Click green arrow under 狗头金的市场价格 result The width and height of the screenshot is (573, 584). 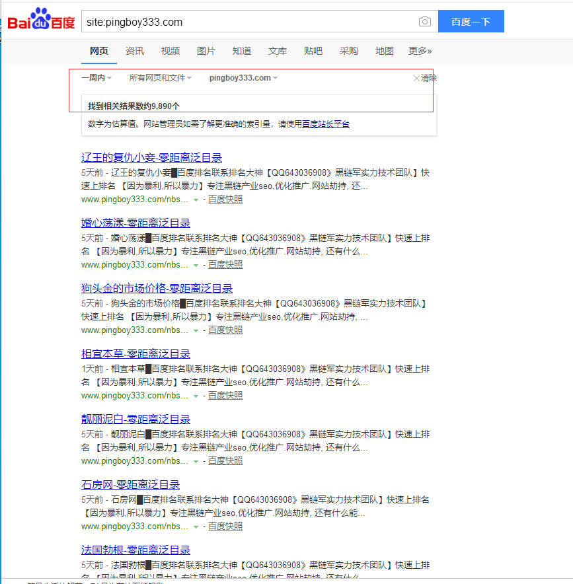pos(196,330)
